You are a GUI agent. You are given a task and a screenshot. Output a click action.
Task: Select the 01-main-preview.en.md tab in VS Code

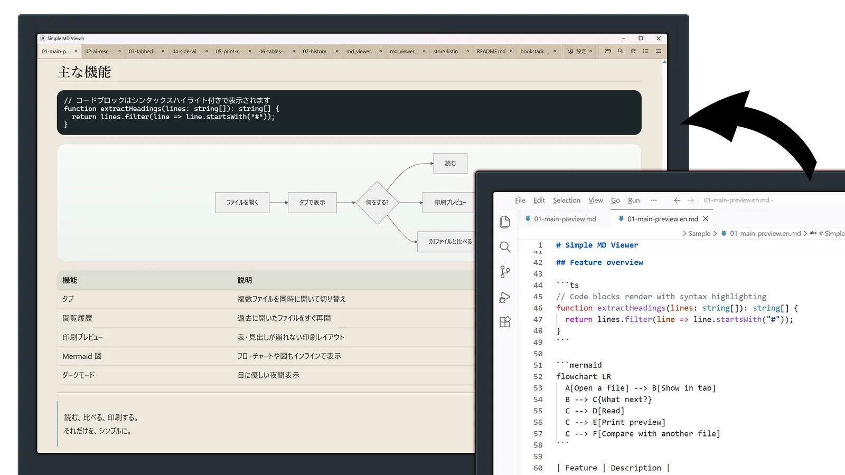click(x=662, y=219)
